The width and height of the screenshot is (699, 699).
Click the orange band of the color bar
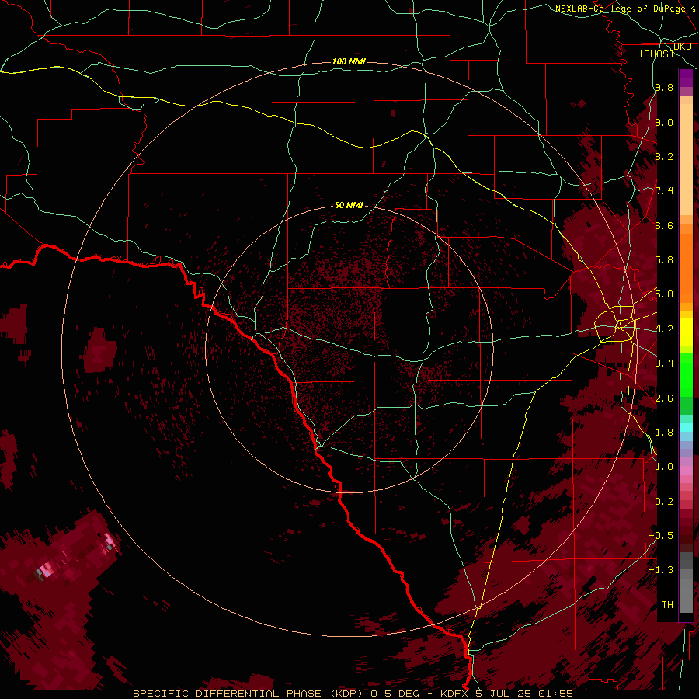tap(686, 269)
